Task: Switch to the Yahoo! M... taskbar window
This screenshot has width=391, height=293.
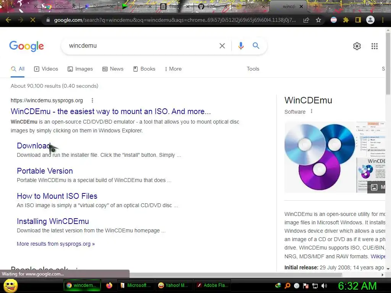Action: (x=174, y=285)
